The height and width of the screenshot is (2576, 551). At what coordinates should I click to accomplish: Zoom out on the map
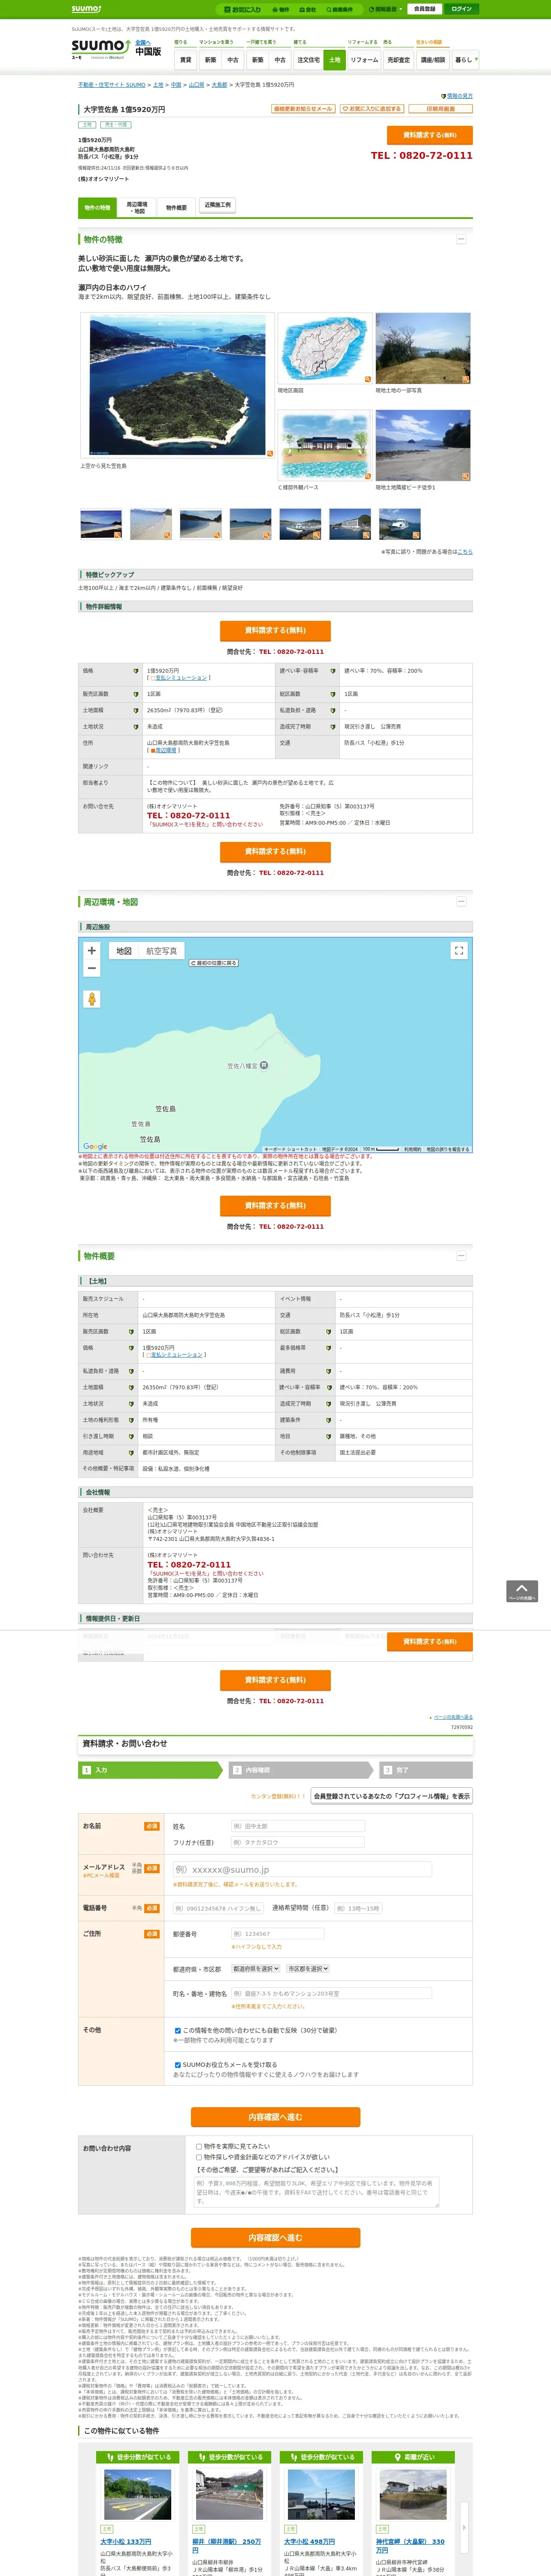click(x=92, y=968)
